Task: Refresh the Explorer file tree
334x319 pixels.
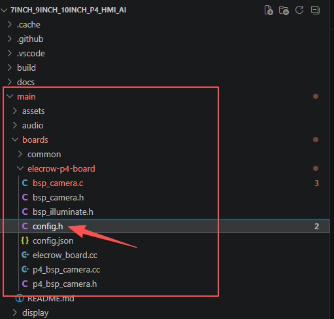Action: pos(299,10)
